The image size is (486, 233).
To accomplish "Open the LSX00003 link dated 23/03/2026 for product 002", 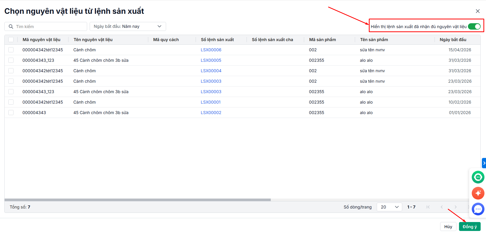I will tap(211, 81).
